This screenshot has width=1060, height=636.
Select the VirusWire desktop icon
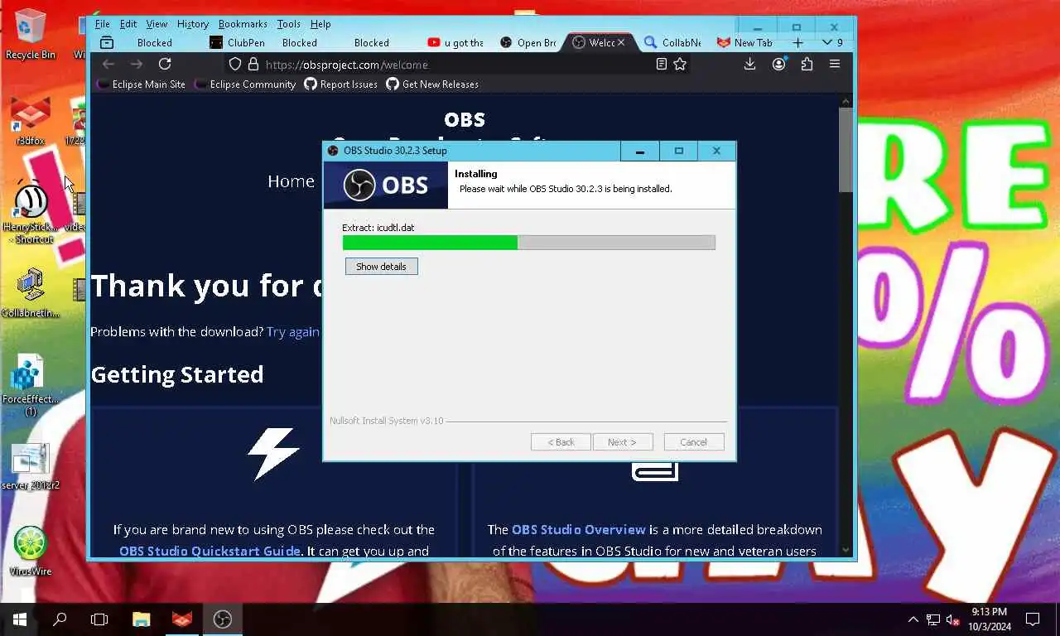31,551
